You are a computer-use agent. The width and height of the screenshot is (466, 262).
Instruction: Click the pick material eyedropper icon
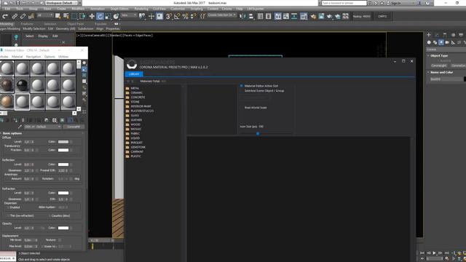click(x=20, y=127)
